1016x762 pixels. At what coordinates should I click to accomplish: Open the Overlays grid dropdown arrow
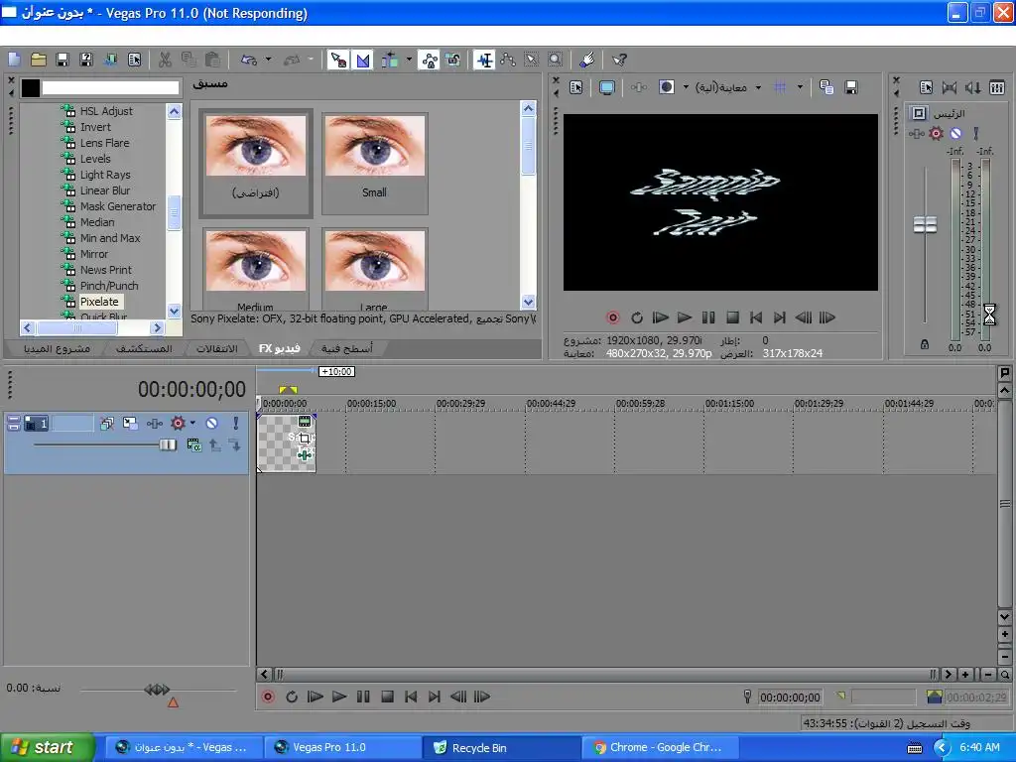coord(801,87)
